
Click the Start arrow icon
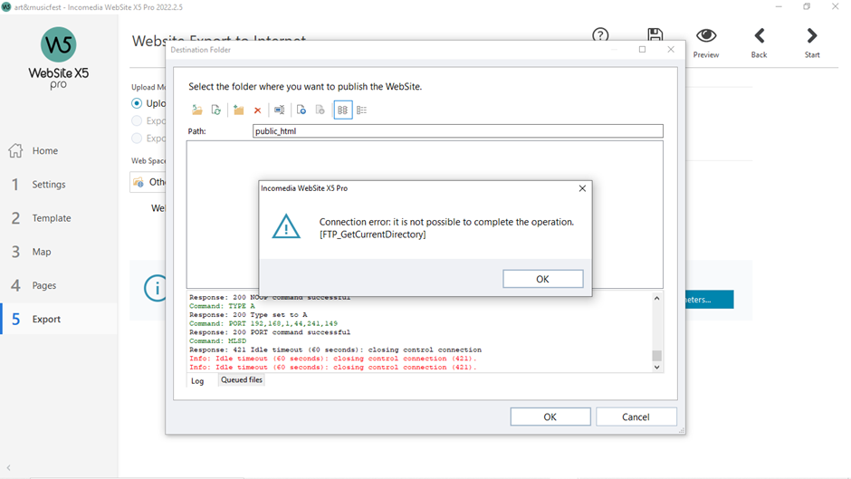(x=812, y=36)
